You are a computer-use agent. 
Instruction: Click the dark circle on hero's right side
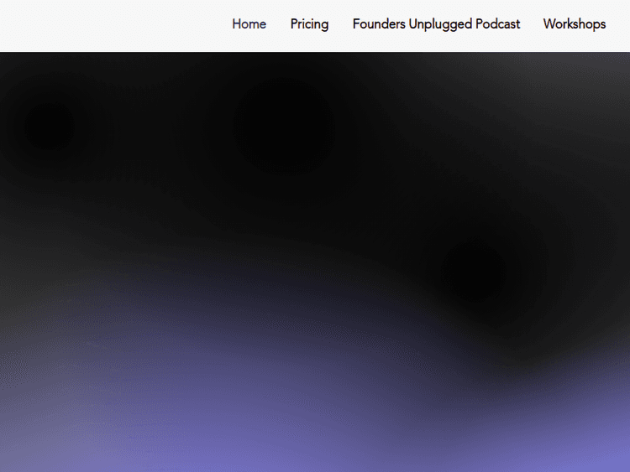click(474, 271)
